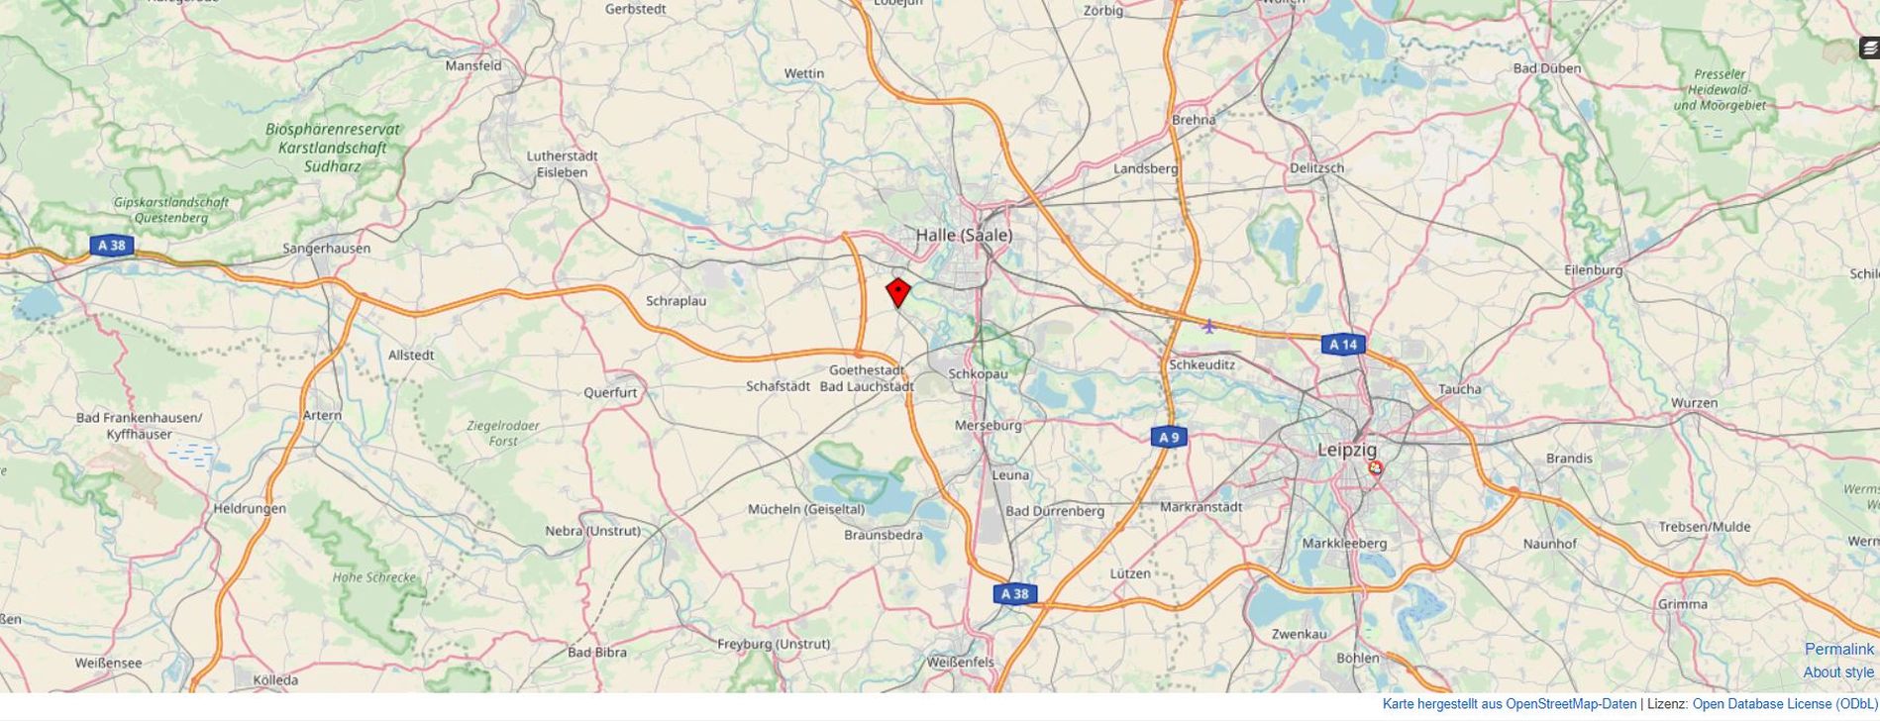Click the A 38 shield near Sangerhausen
1880x721 pixels.
[x=112, y=245]
